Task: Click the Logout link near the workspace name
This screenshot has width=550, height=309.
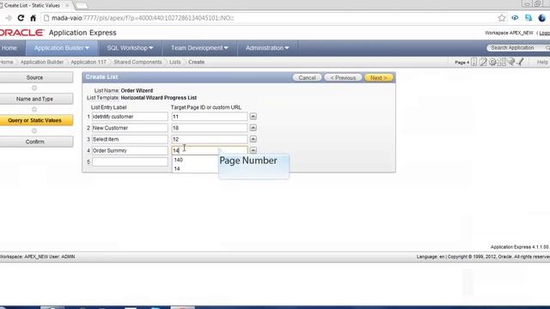Action: (x=544, y=33)
